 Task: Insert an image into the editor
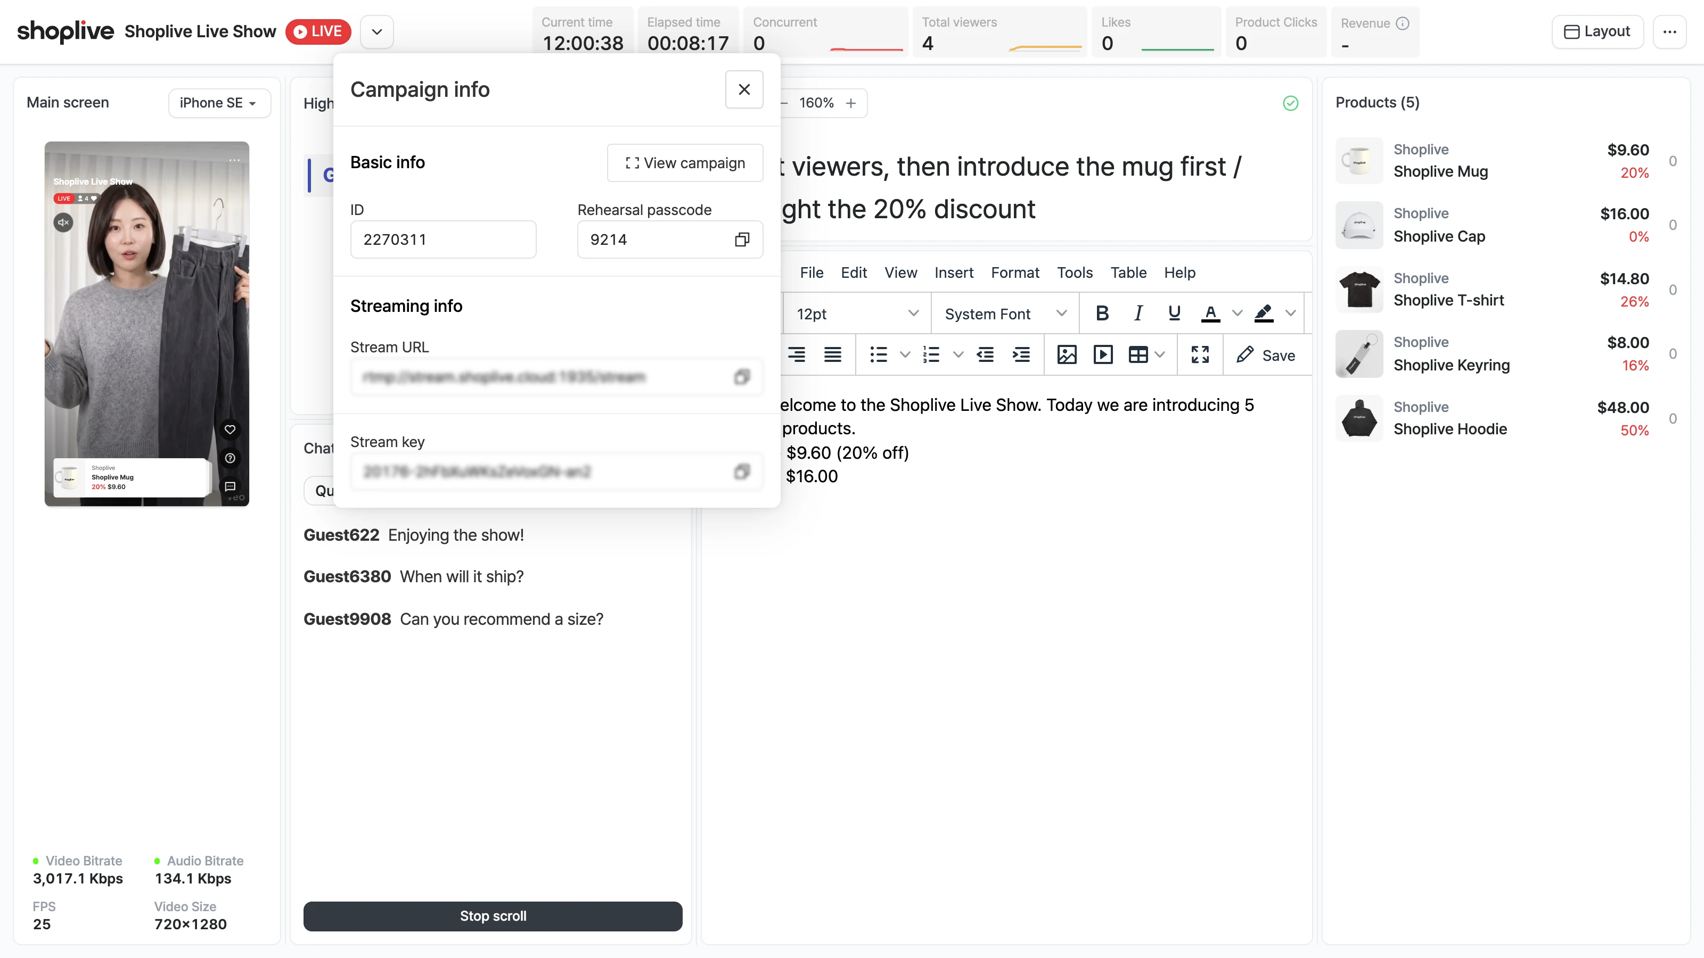coord(1066,355)
